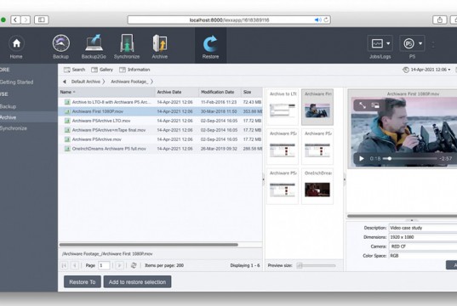Show the Information panel

[134, 70]
